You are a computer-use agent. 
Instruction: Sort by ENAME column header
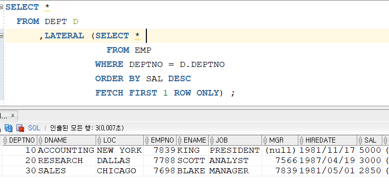point(192,141)
